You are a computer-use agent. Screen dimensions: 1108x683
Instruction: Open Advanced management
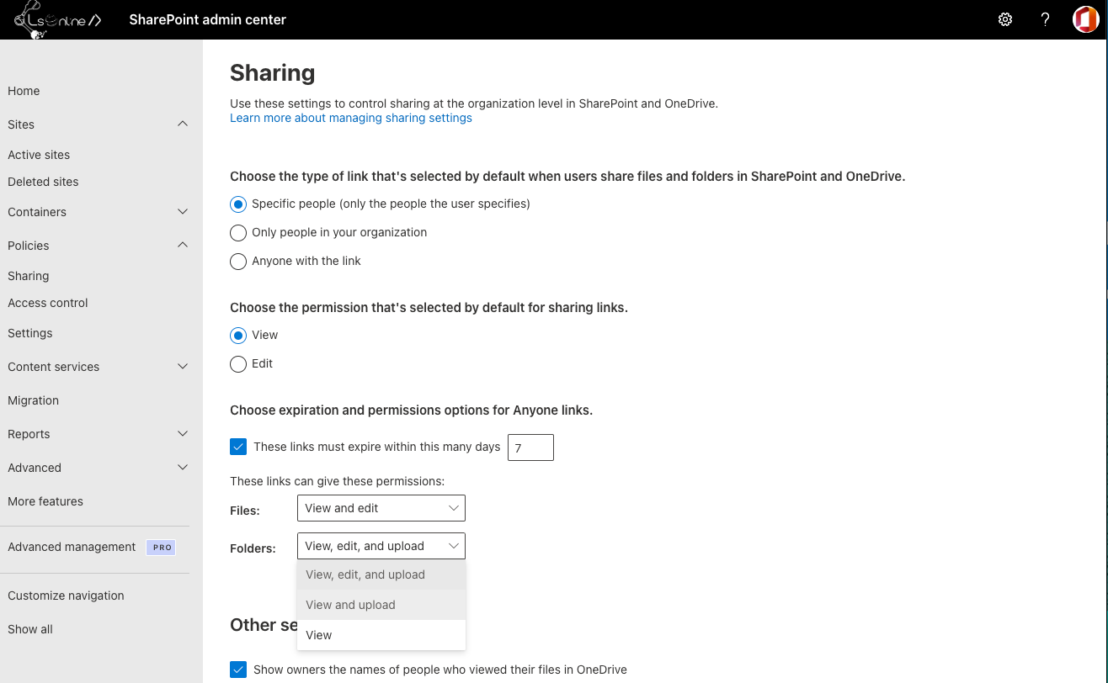point(72,547)
